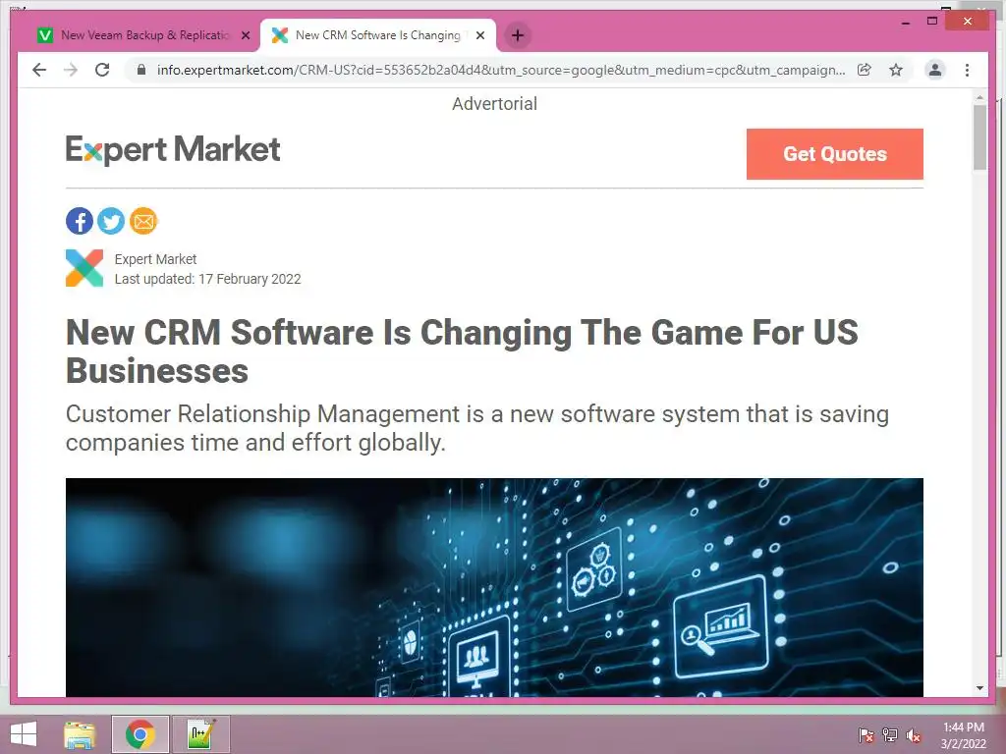Screen dimensions: 1006x754
Task: Click the 'Last updated: 17 February 2022' text
Action: [x=207, y=279]
